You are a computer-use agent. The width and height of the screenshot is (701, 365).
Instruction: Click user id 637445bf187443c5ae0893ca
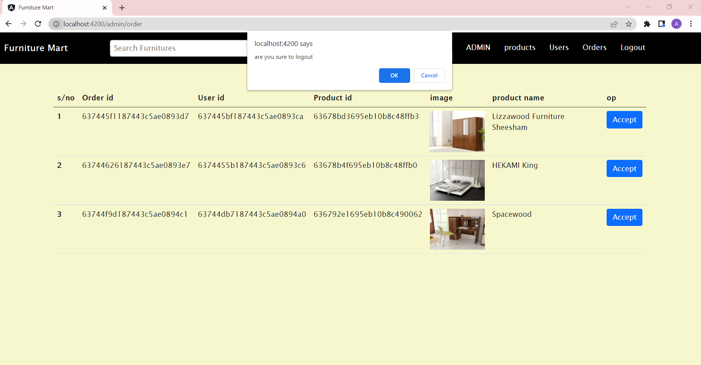point(251,116)
